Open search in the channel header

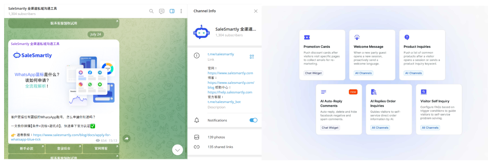pyautogui.click(x=151, y=11)
